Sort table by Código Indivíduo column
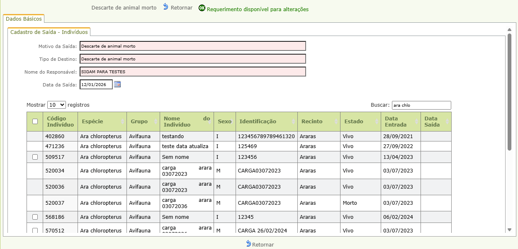 (60, 122)
